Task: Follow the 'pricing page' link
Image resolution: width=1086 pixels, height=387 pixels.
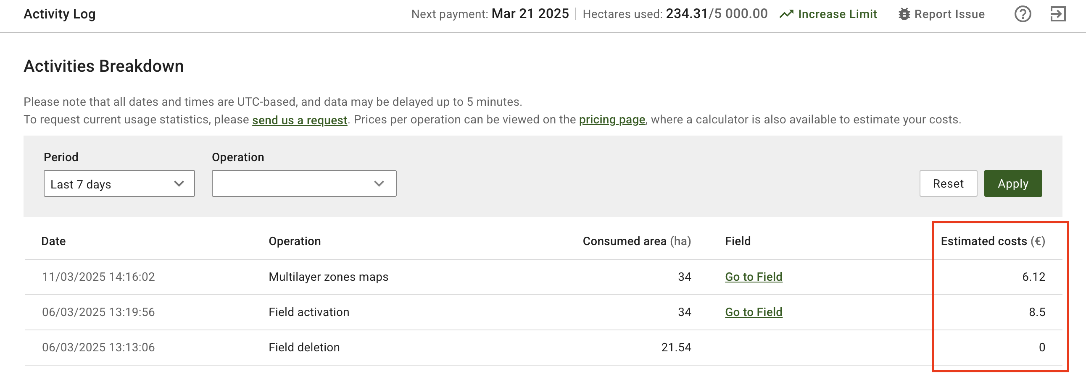Action: [x=612, y=120]
